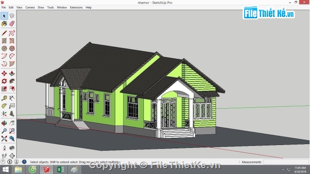Open File Explorer in the taskbar
Image resolution: width=310 pixels, height=174 pixels.
pyautogui.click(x=18, y=170)
